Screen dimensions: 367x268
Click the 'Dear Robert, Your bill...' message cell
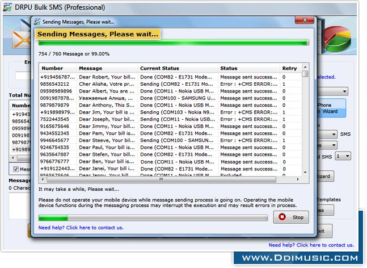click(x=107, y=77)
